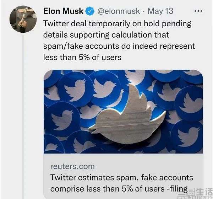Click the tweet's first line 'Twitter deal temporarily'
Screen dimensions: 213x199
pos(117,24)
